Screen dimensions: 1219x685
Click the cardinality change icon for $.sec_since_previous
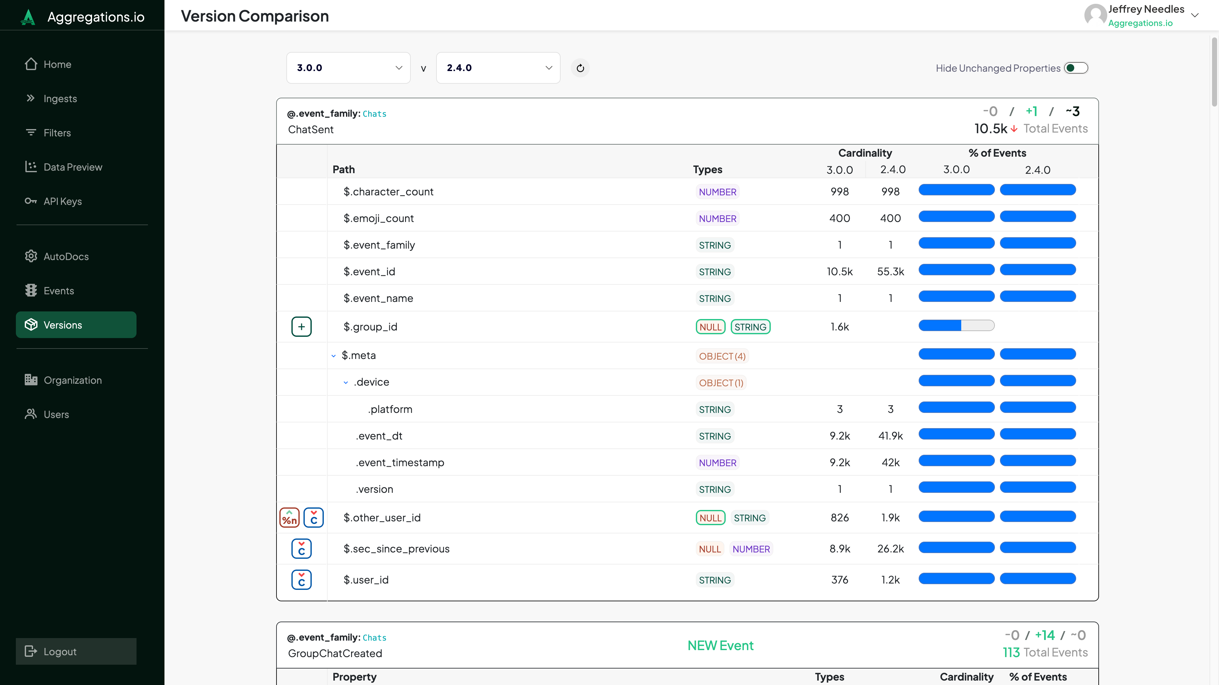click(x=302, y=549)
